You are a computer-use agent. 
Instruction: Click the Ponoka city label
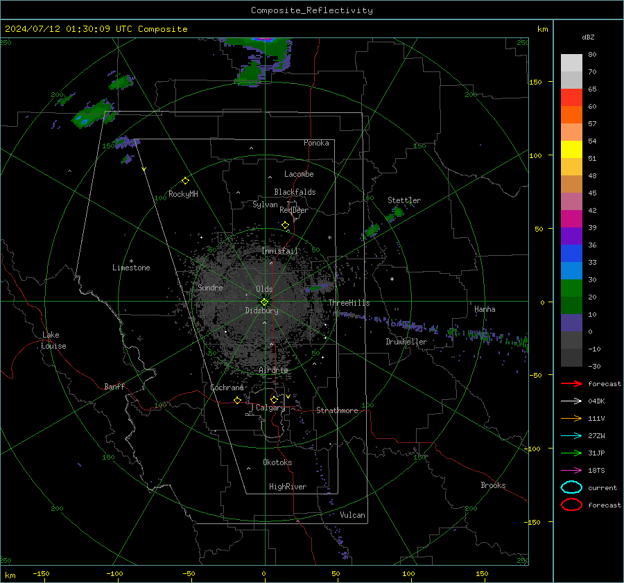tap(316, 143)
